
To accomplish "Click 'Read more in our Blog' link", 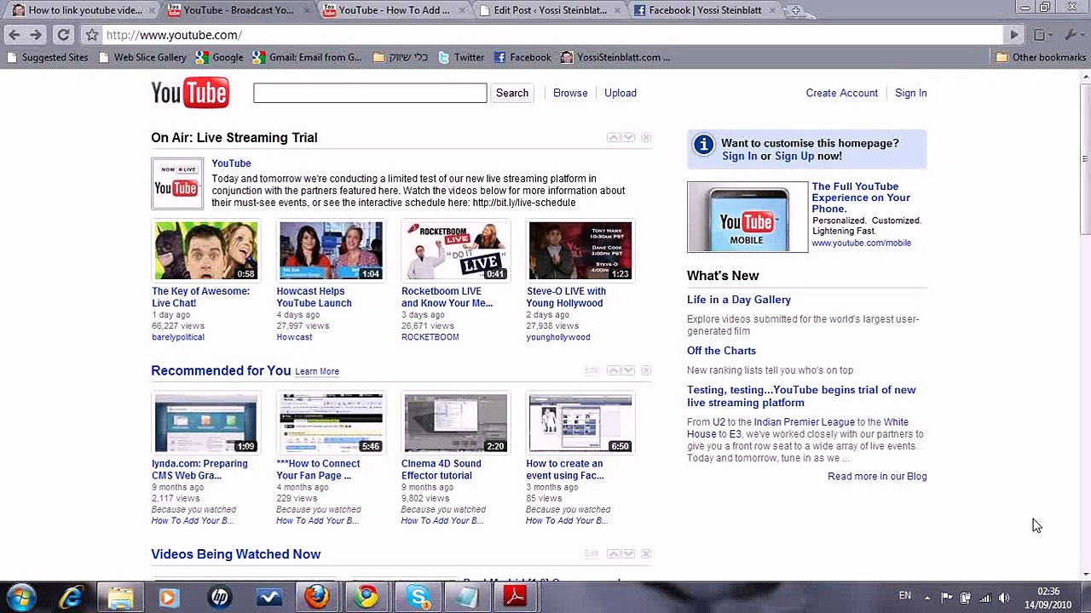I will point(877,476).
